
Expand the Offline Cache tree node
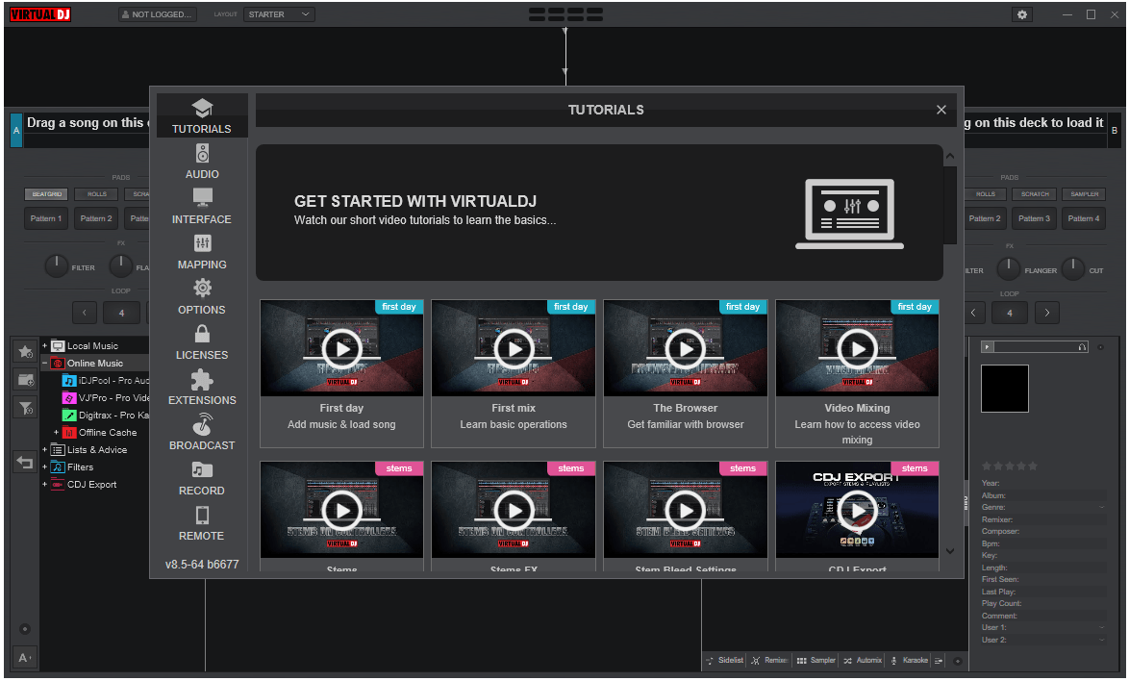point(56,433)
